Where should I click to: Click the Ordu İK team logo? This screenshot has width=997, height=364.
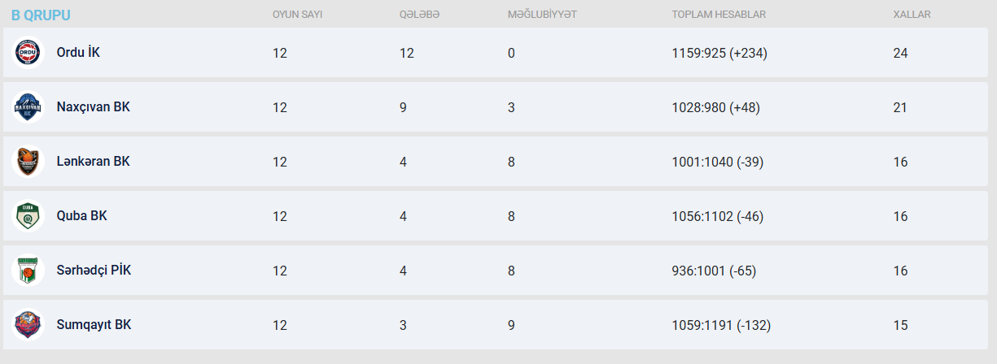[x=28, y=53]
